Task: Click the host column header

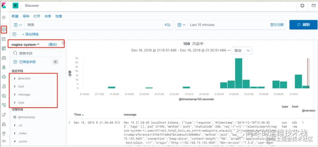Action: point(295,107)
